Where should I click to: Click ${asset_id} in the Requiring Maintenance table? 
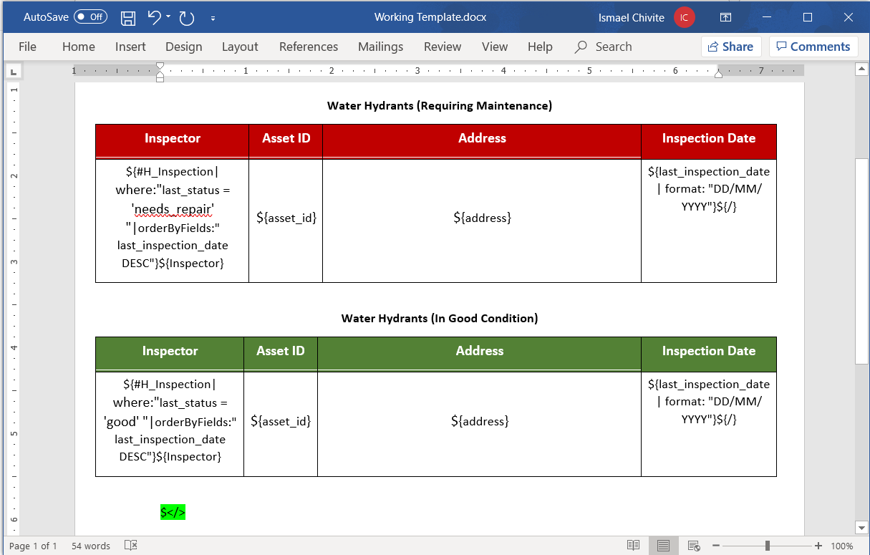pyautogui.click(x=286, y=217)
